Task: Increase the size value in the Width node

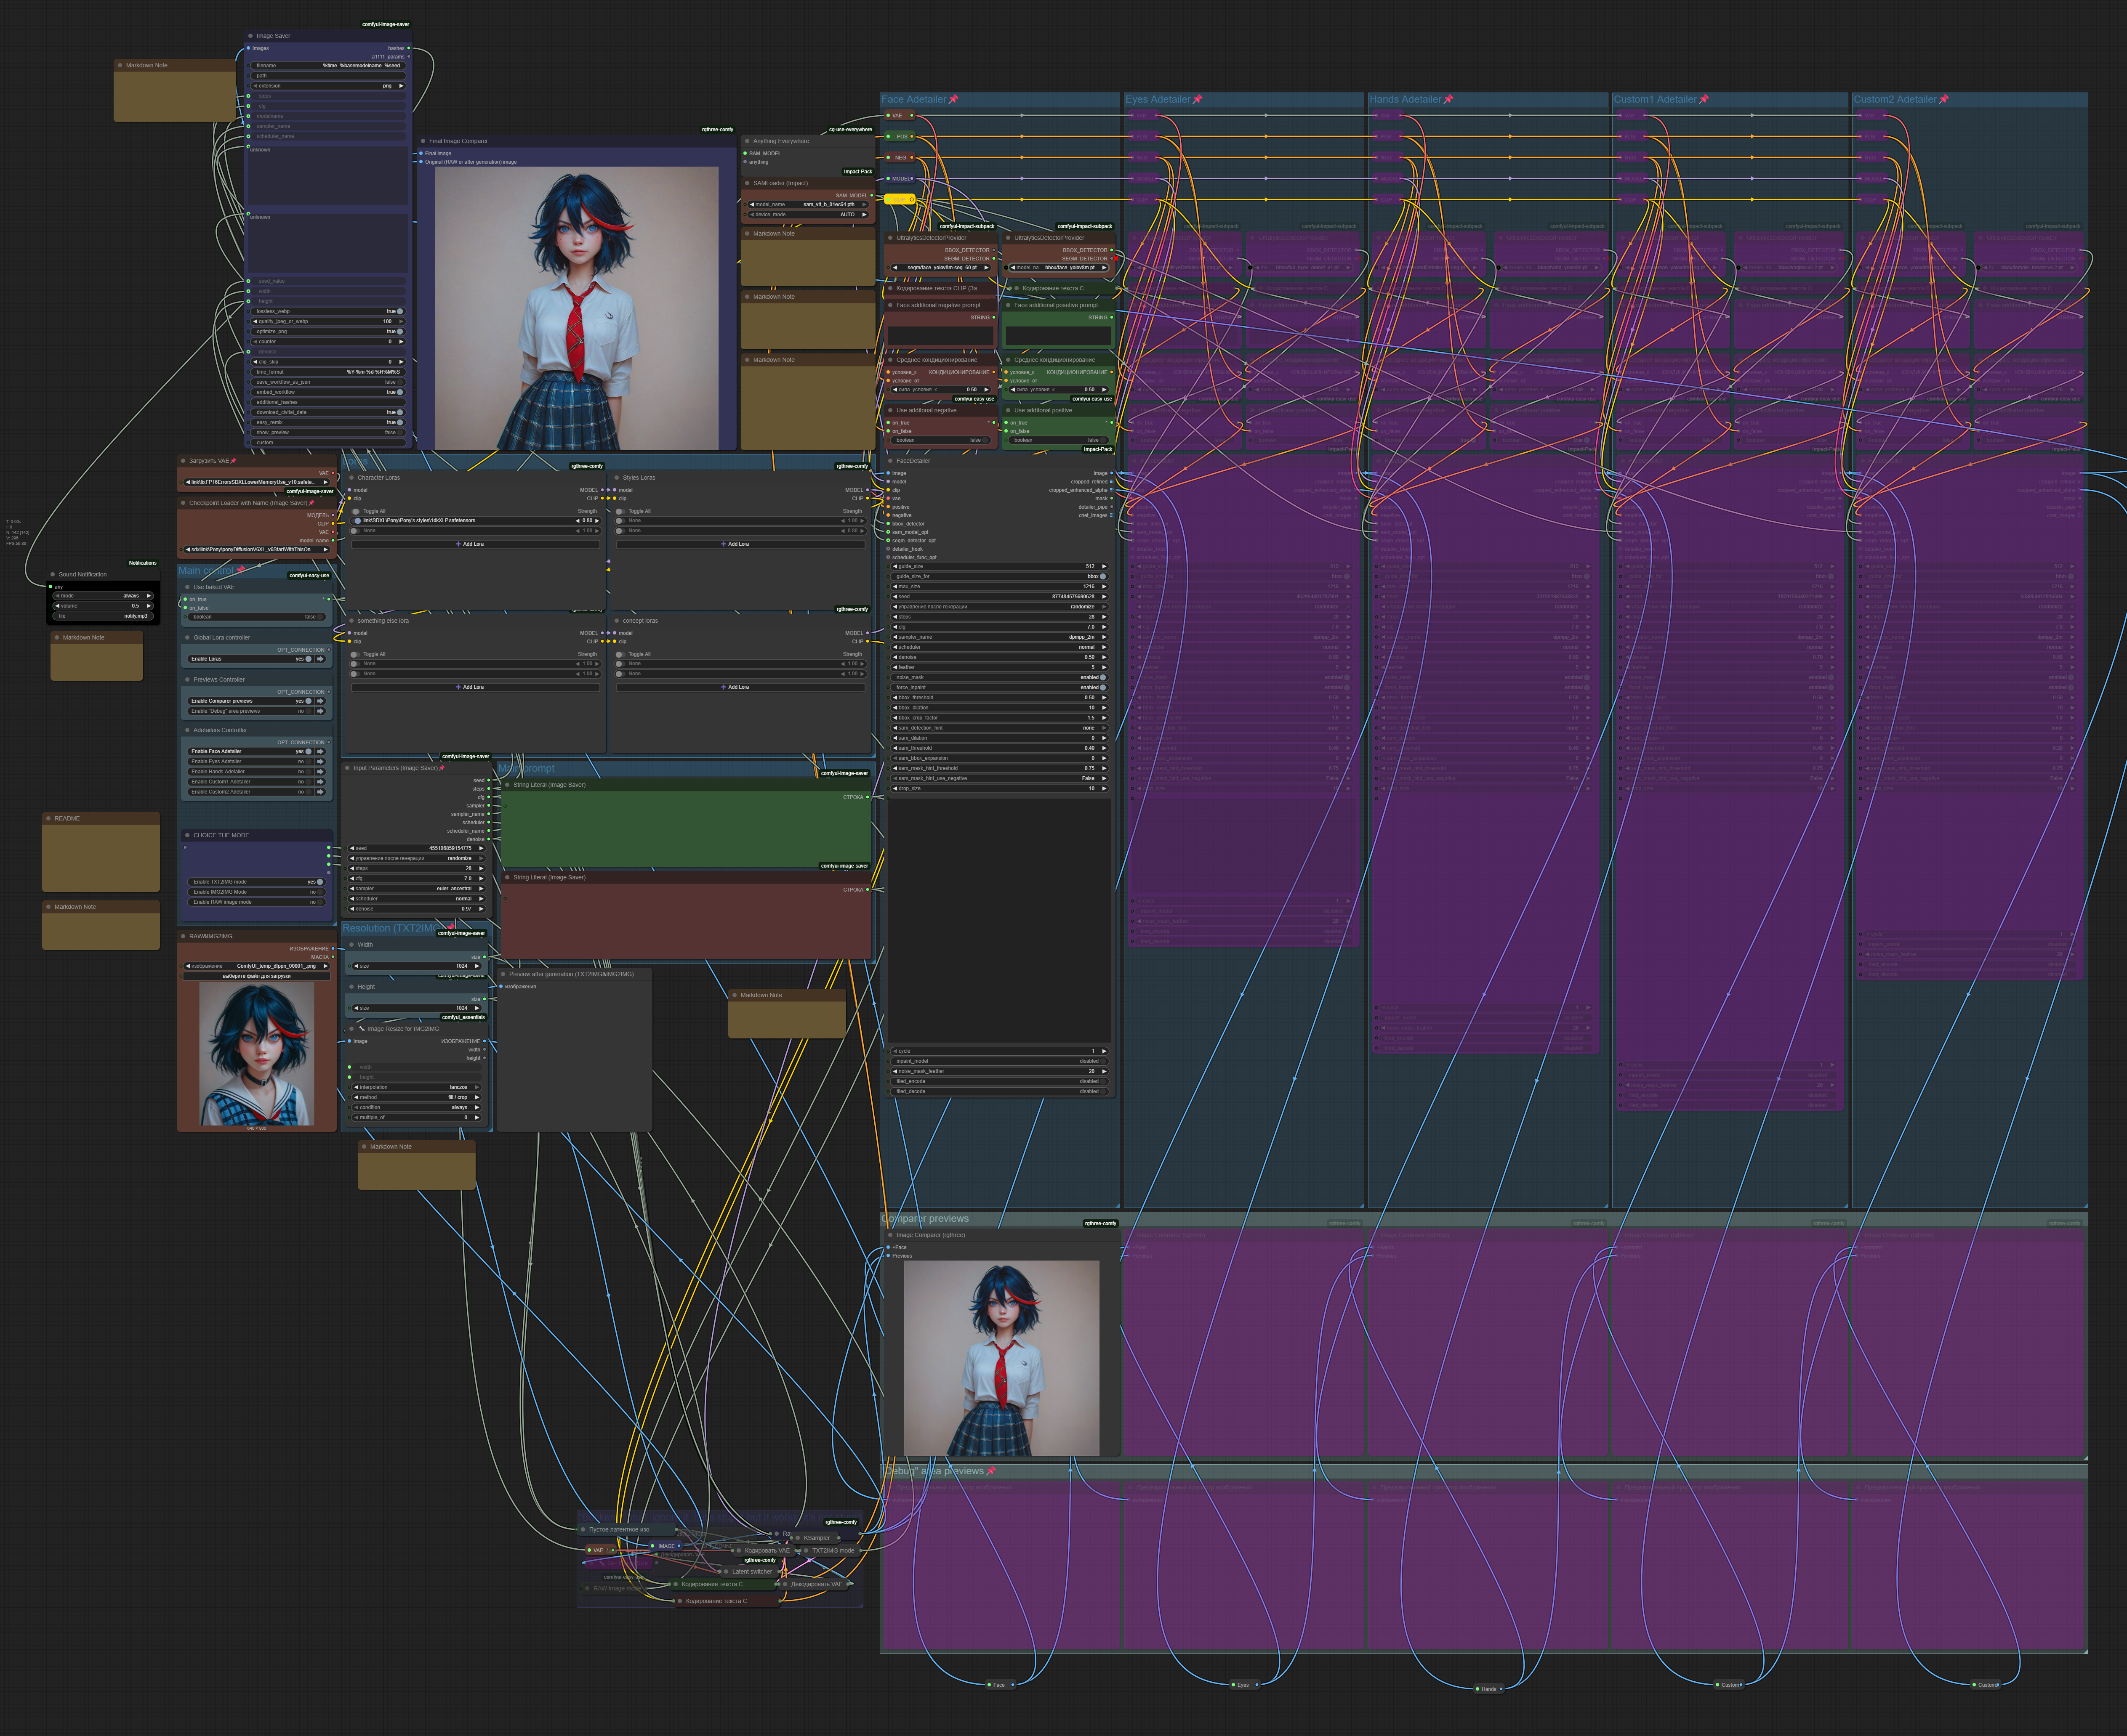Action: click(x=477, y=966)
